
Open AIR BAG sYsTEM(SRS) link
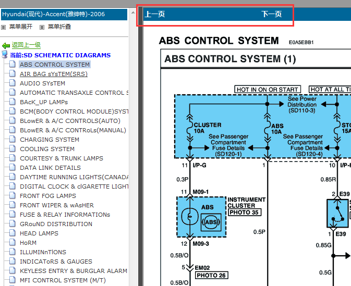[54, 74]
